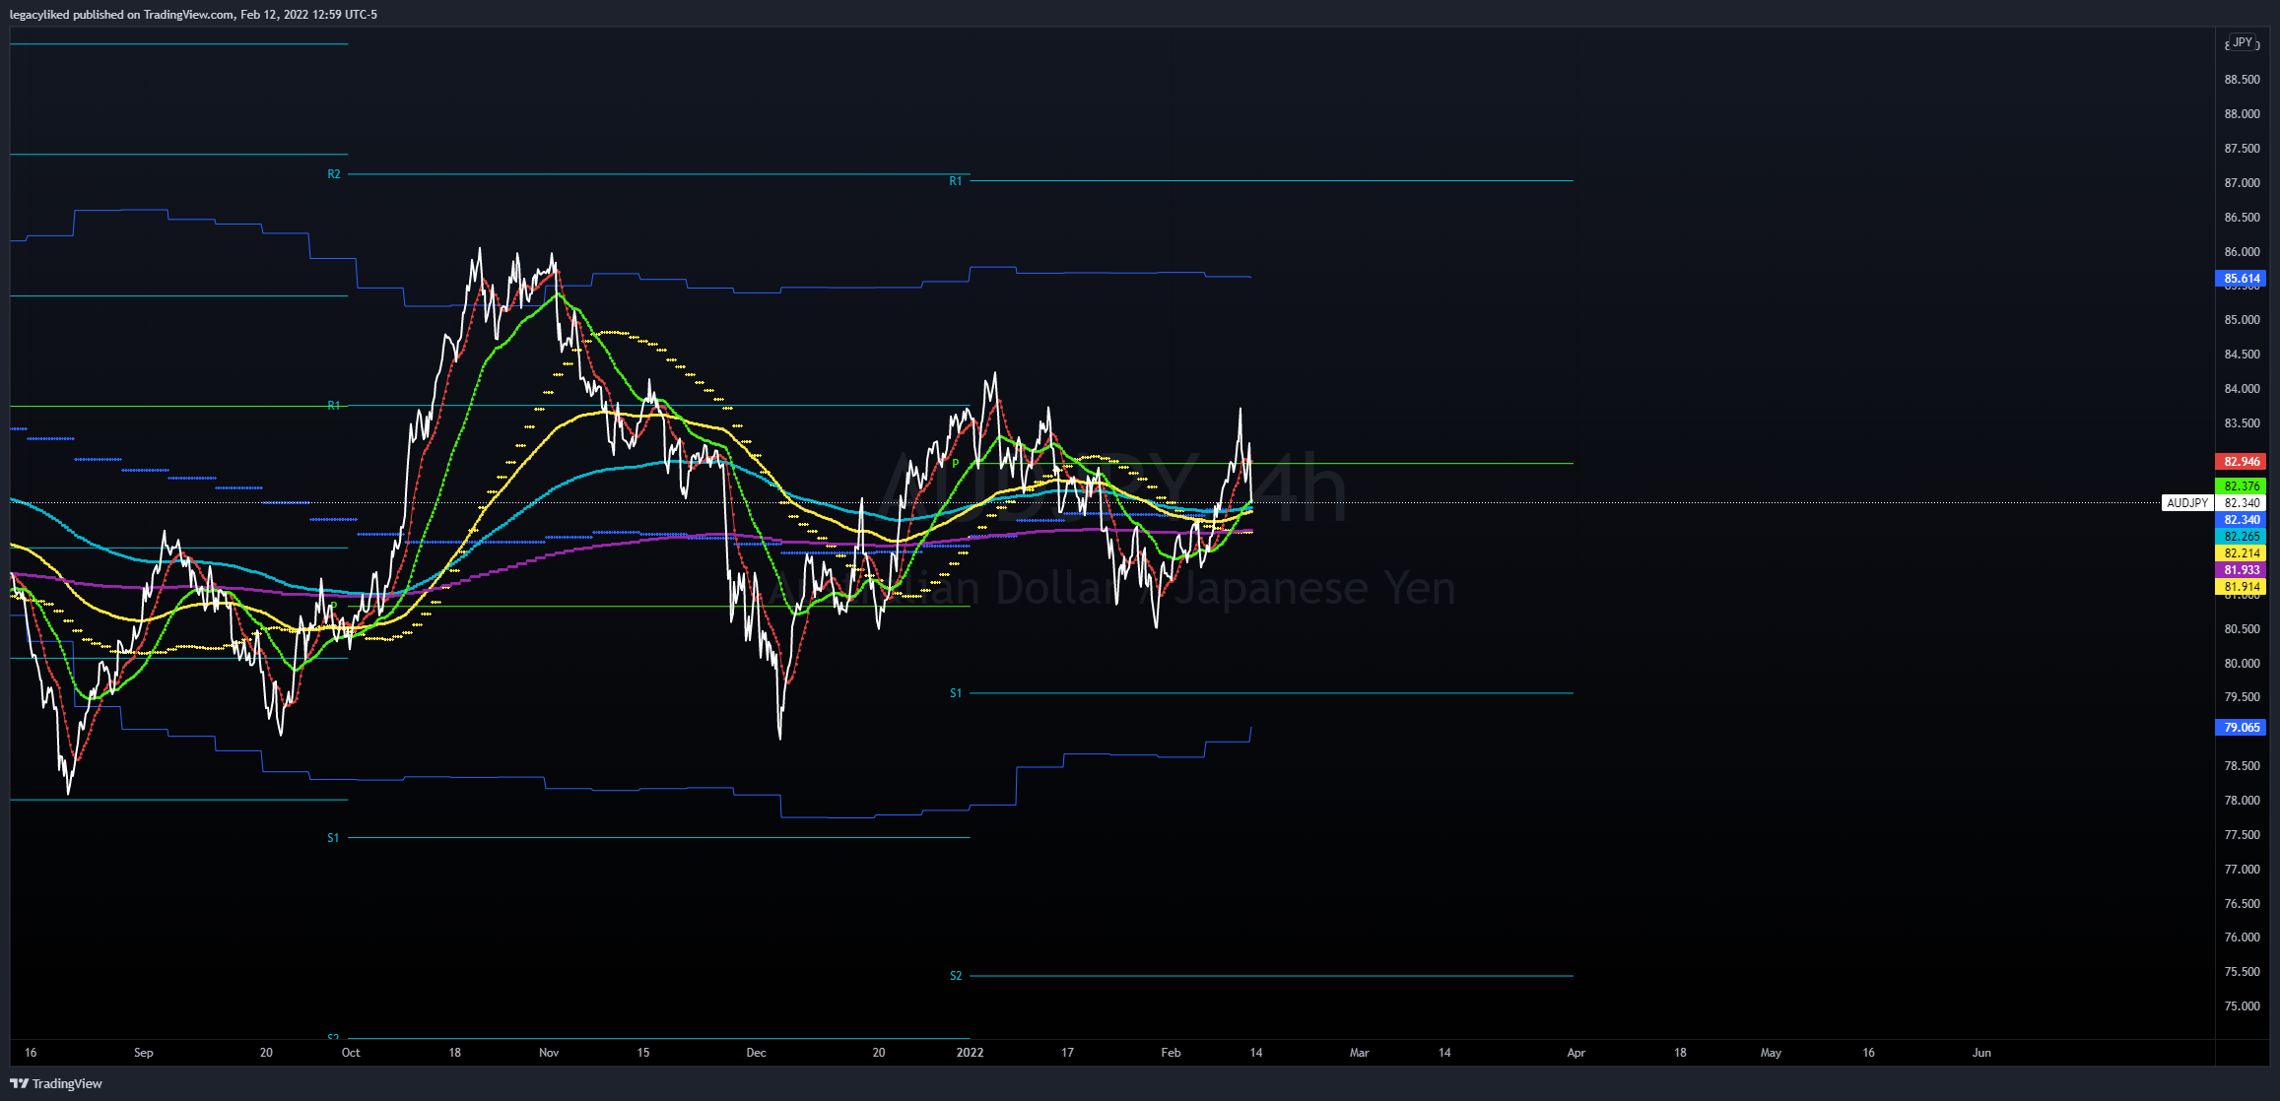The image size is (2280, 1101).
Task: Click the 15 date label on time axis
Action: [643, 1053]
